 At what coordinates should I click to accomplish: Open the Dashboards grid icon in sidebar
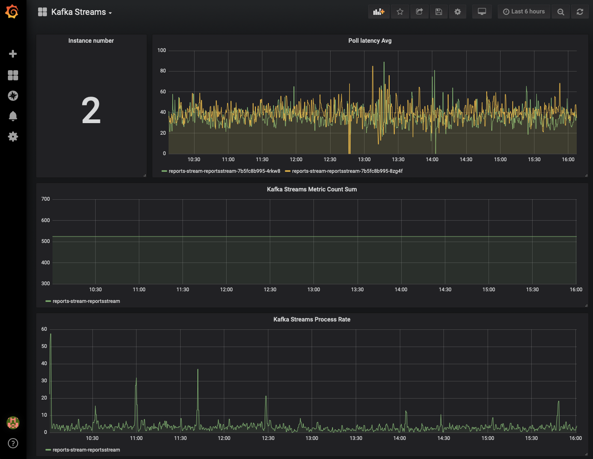(13, 75)
